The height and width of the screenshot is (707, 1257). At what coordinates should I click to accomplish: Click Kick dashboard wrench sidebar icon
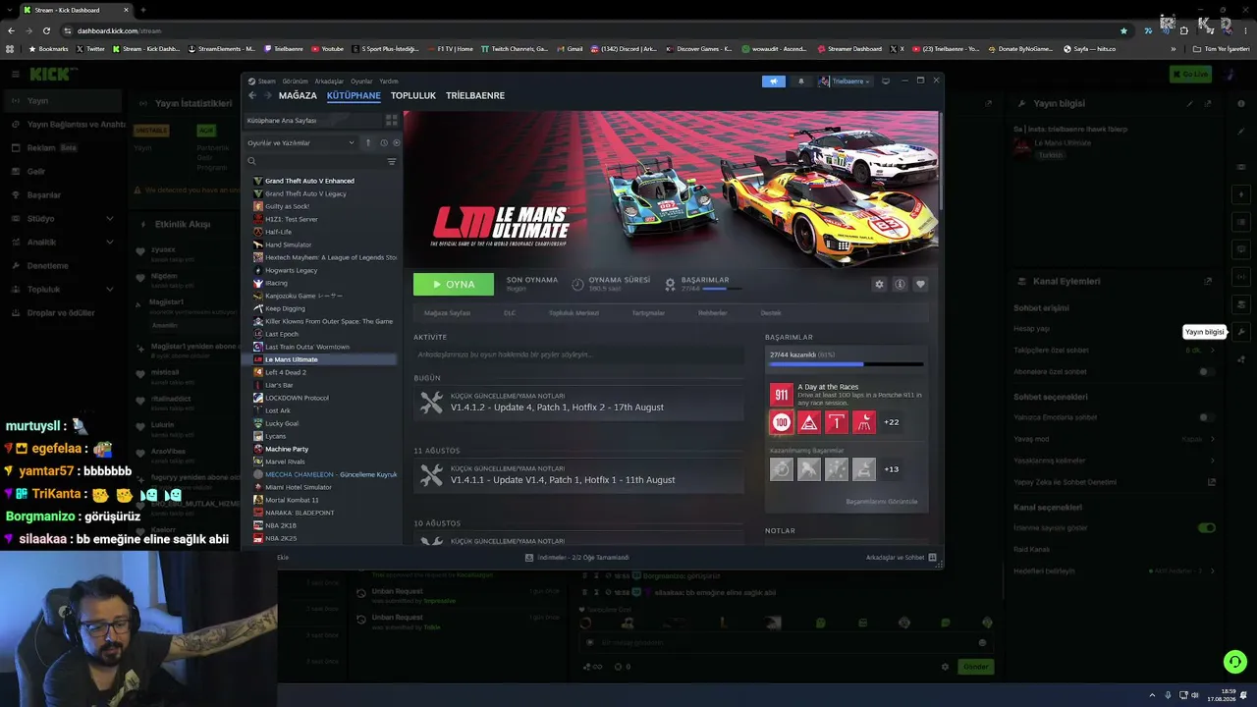(1241, 332)
